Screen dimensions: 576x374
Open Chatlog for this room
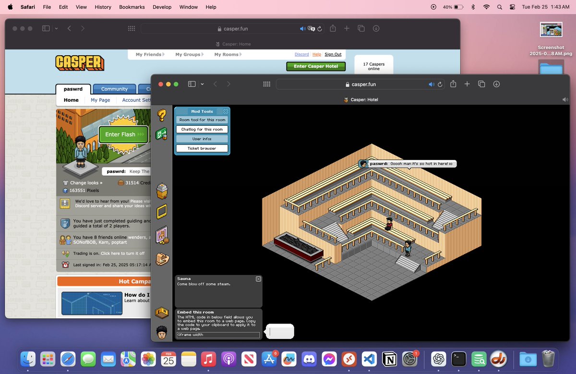202,130
